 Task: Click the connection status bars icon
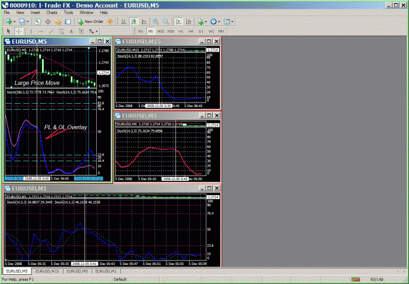click(355, 279)
